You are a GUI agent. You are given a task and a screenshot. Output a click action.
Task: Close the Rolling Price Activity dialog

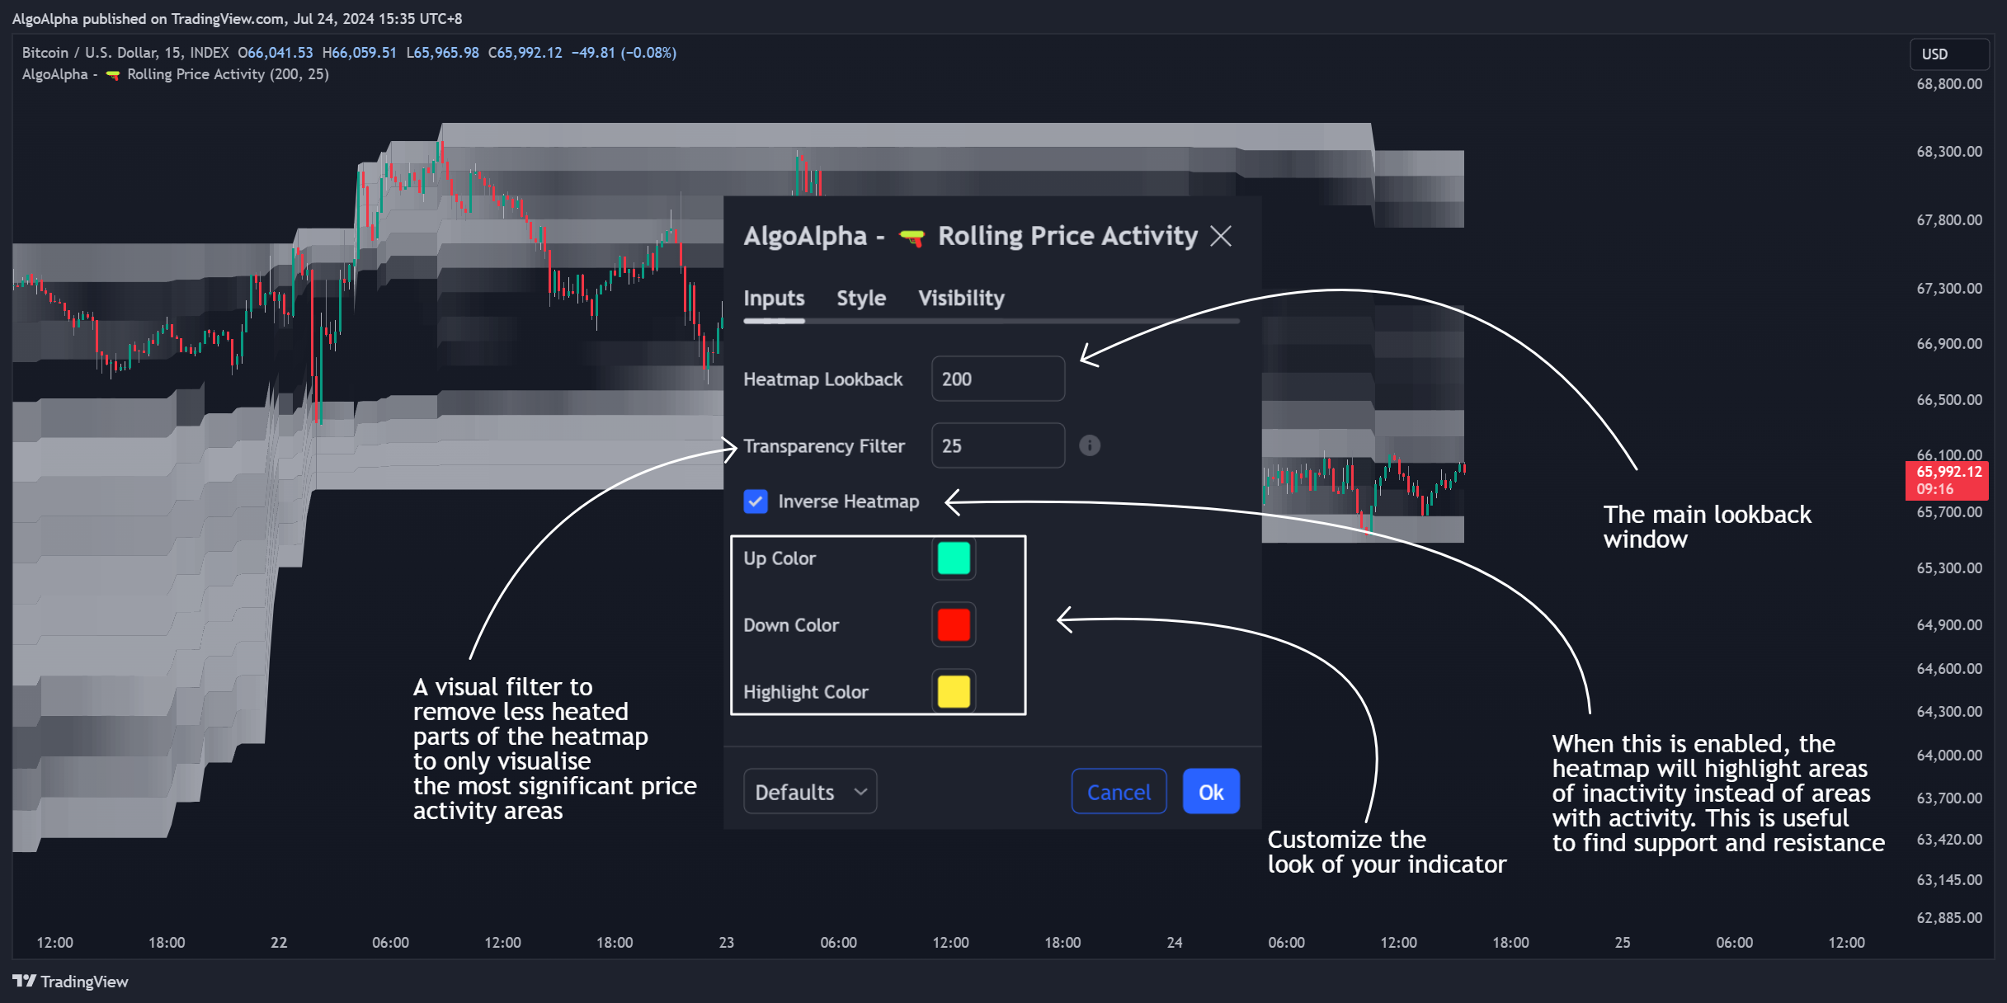pos(1221,236)
